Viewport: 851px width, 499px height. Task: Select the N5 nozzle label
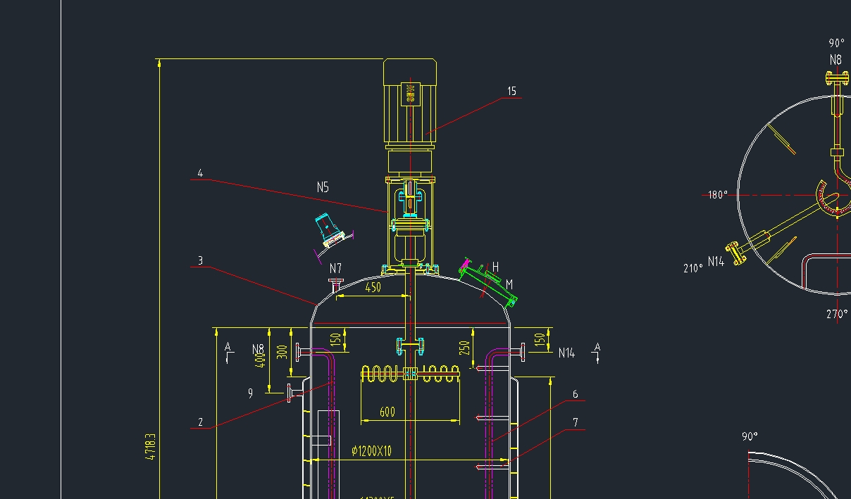click(x=323, y=187)
